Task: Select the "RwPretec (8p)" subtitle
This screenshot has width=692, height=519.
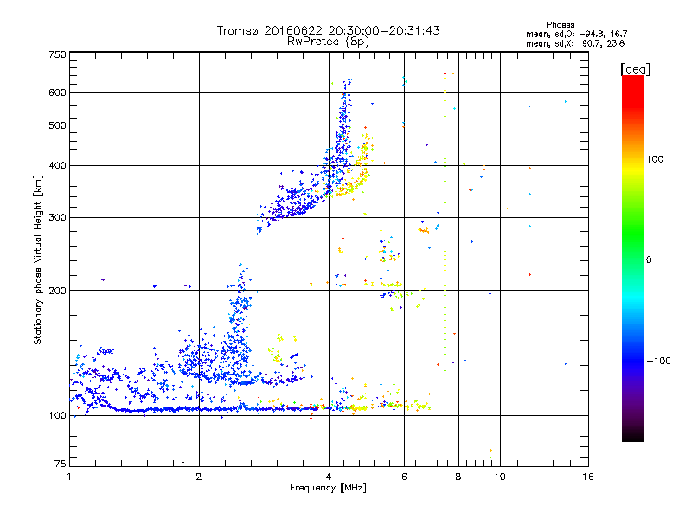Action: pyautogui.click(x=328, y=42)
